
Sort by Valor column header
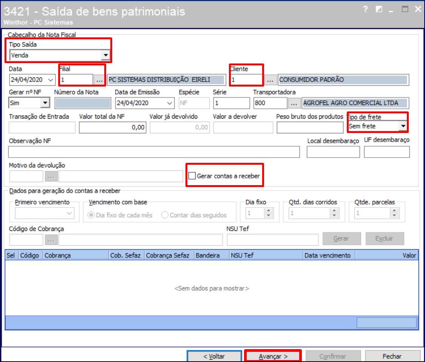(x=387, y=255)
